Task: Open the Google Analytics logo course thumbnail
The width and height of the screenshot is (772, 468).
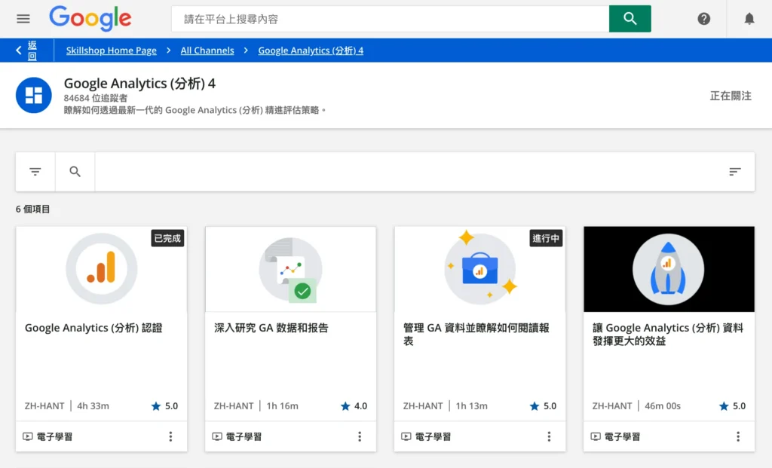Action: 102,269
